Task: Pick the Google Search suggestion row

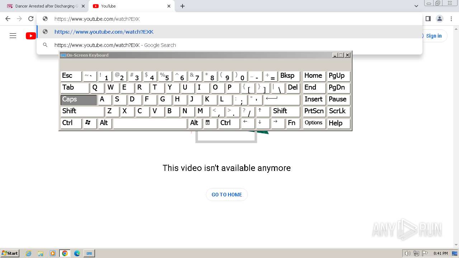Action: click(x=229, y=45)
